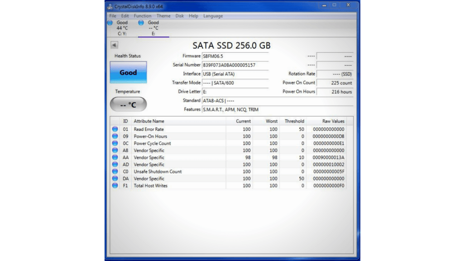
Task: Click raw value 00090000013A
Action: (x=328, y=157)
